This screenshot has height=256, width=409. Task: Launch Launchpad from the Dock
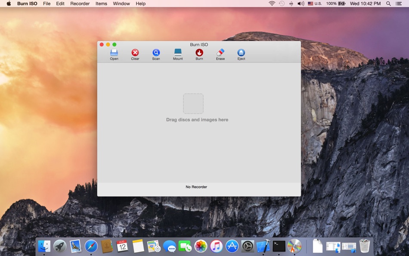click(x=60, y=246)
